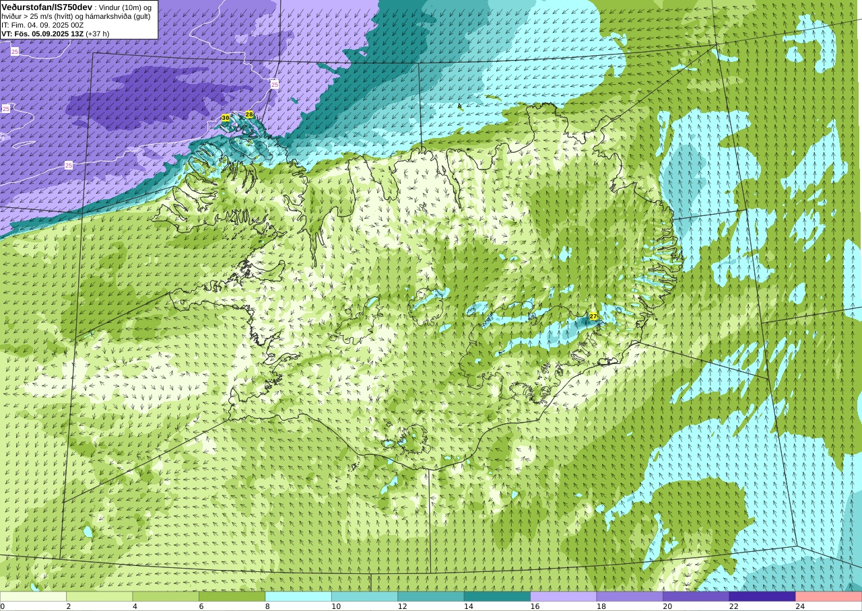Select the legend scale value 10
Viewport: 862px width, 611px height.
pyautogui.click(x=336, y=606)
